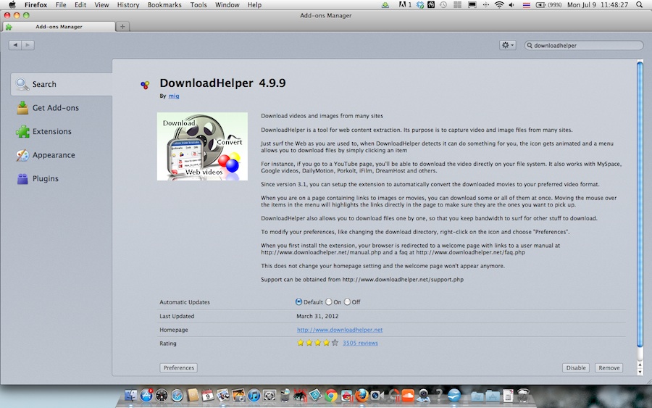This screenshot has height=408, width=652.
Task: Click the back navigation arrow
Action: [15, 45]
